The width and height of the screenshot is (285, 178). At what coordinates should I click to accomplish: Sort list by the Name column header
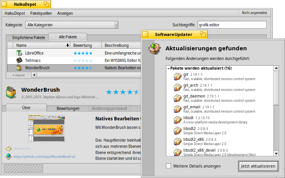click(x=38, y=45)
